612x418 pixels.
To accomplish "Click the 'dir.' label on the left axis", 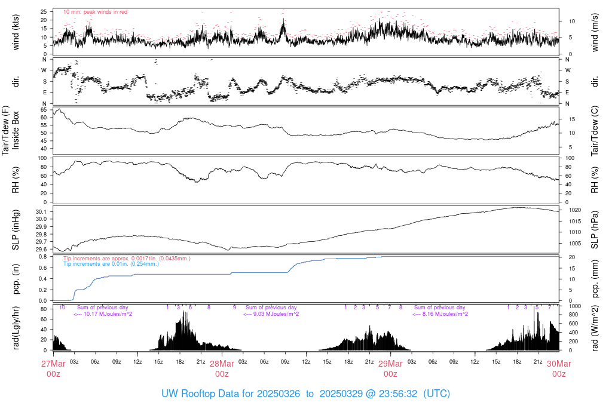I will click(x=16, y=82).
